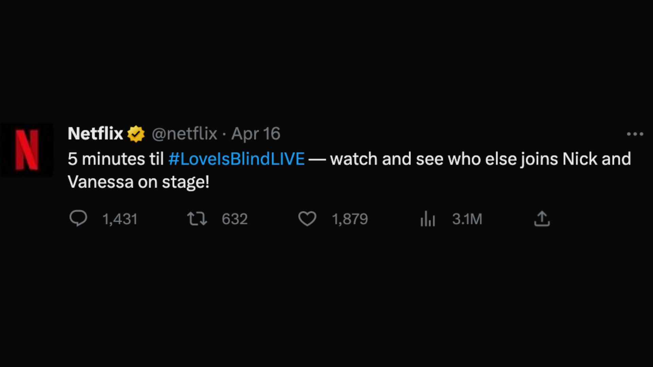Click the reply speech bubble icon
Viewport: 653px width, 367px height.
78,219
